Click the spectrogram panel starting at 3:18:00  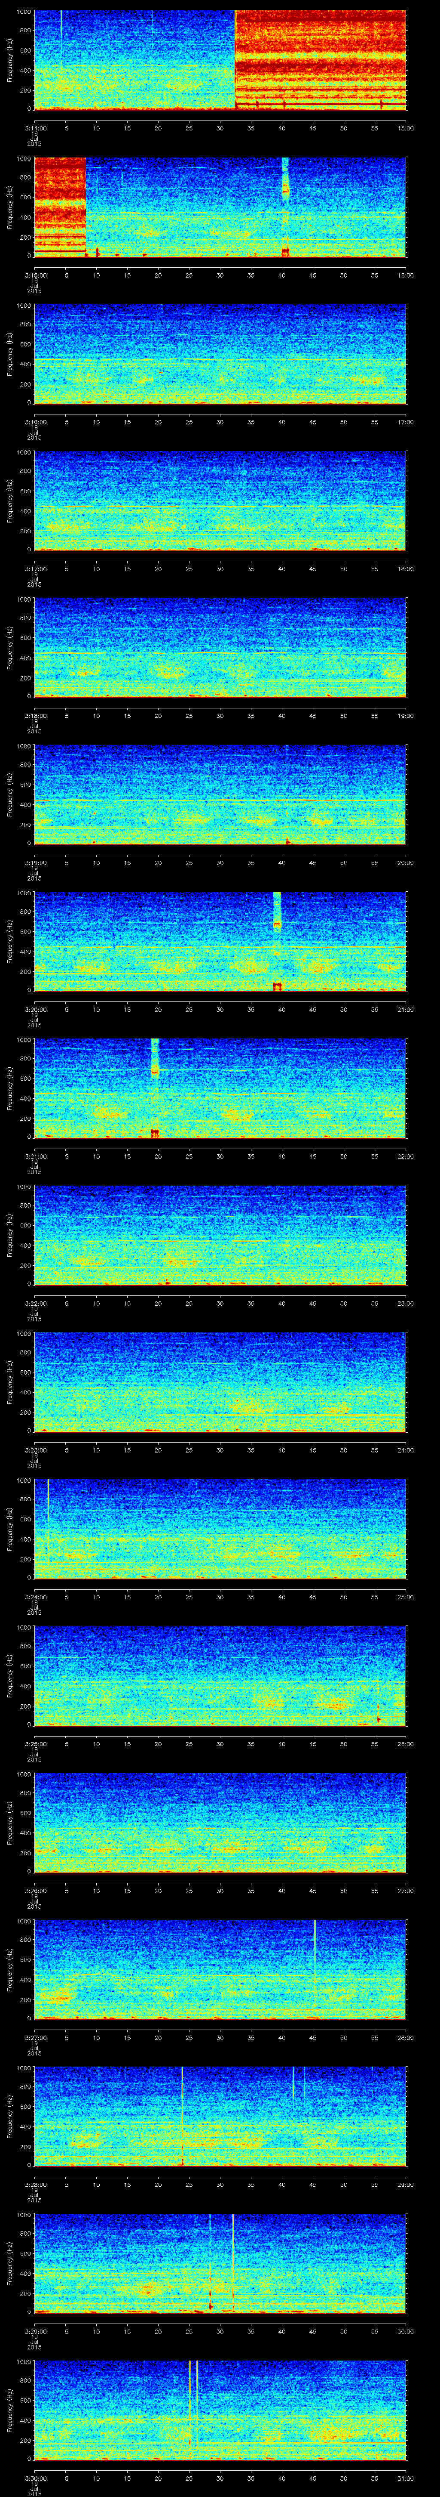[x=220, y=649]
